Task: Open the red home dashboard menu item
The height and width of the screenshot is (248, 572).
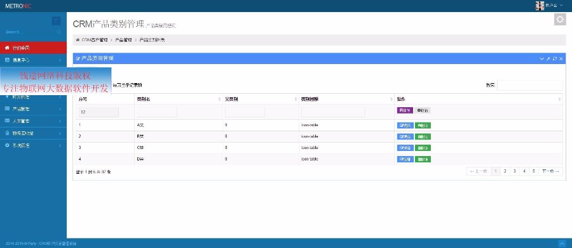Action: (x=33, y=48)
